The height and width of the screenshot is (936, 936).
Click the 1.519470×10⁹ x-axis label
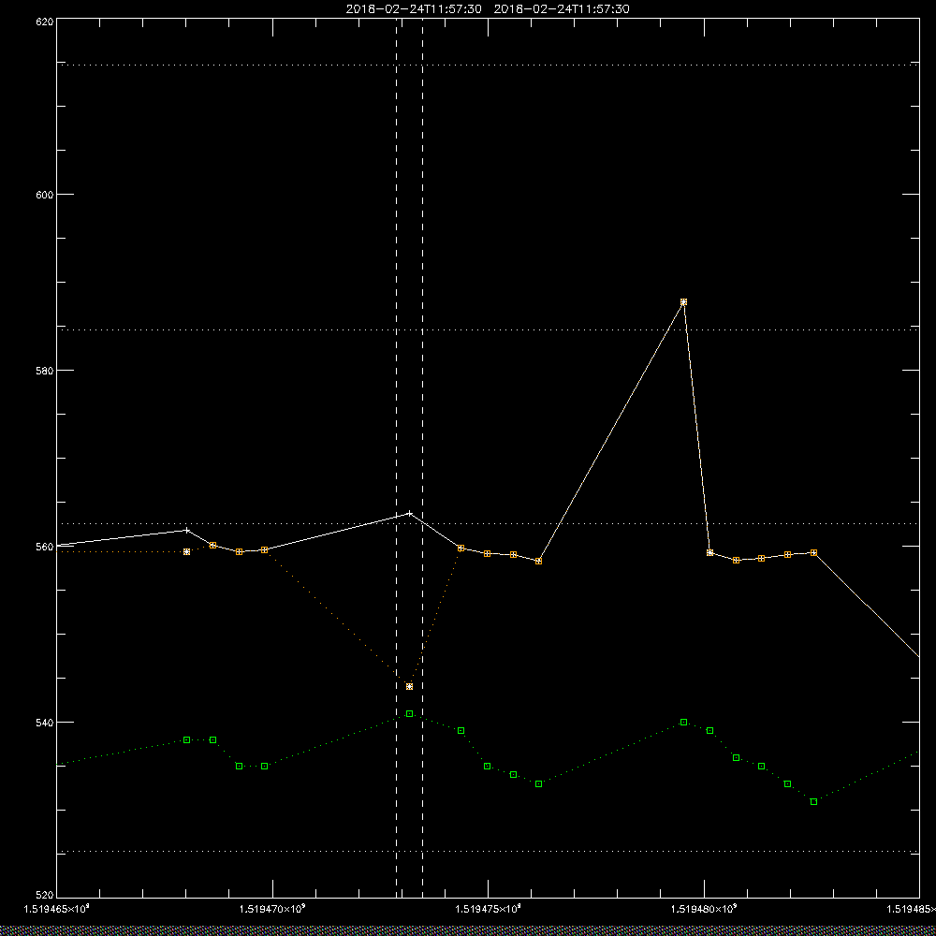(x=272, y=909)
